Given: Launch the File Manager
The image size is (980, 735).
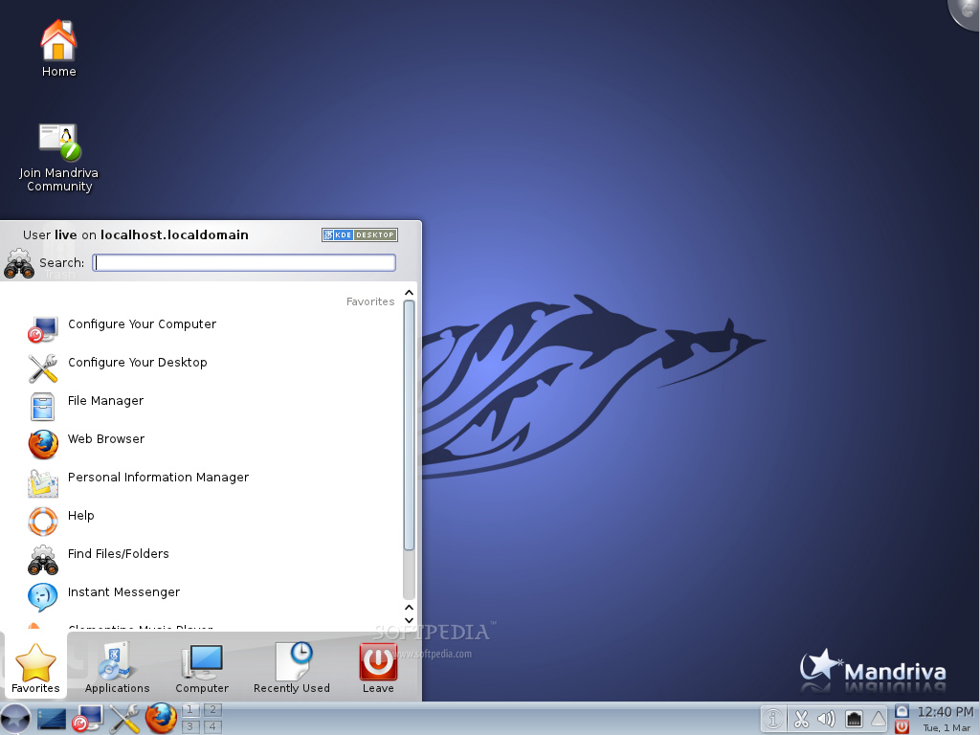Looking at the screenshot, I should click(105, 400).
